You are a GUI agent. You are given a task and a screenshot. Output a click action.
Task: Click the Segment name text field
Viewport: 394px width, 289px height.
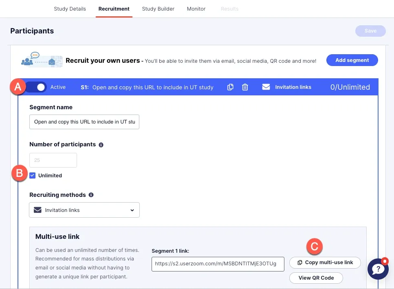click(x=84, y=122)
